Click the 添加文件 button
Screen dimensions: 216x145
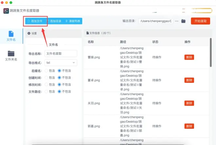[35, 21]
